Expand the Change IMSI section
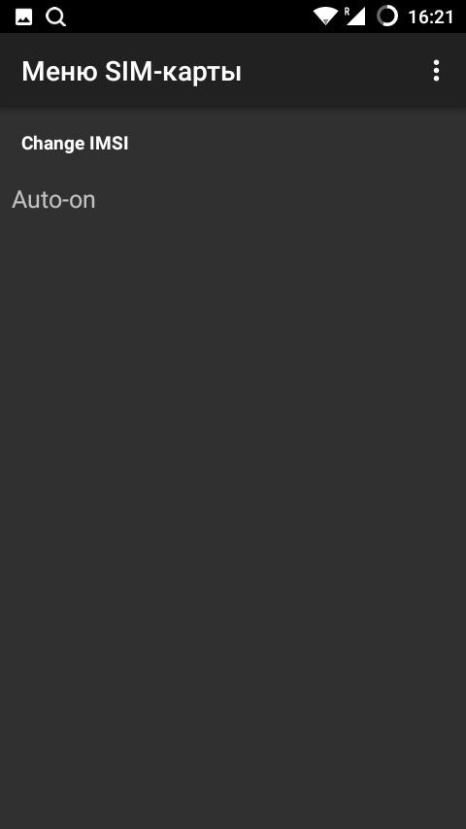The height and width of the screenshot is (829, 466). pyautogui.click(x=75, y=144)
